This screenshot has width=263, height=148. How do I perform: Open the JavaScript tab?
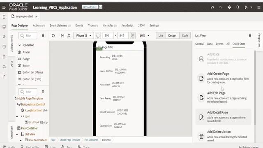[127, 25]
